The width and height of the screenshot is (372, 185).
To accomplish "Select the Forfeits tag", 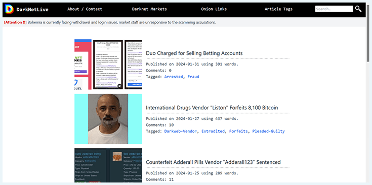I will tap(238, 131).
